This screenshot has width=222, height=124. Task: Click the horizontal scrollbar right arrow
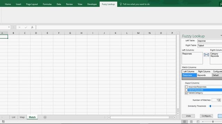click(x=174, y=117)
